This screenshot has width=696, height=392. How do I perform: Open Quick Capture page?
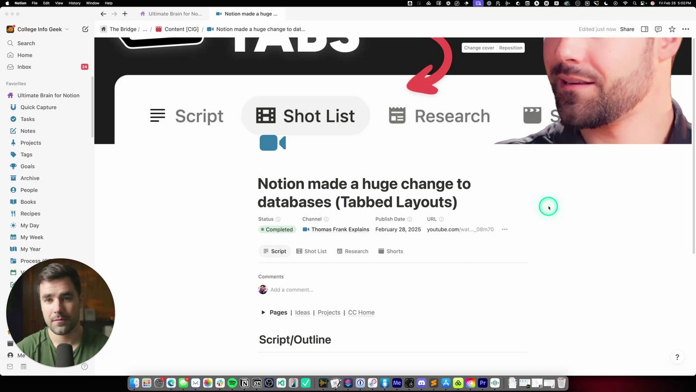(38, 107)
